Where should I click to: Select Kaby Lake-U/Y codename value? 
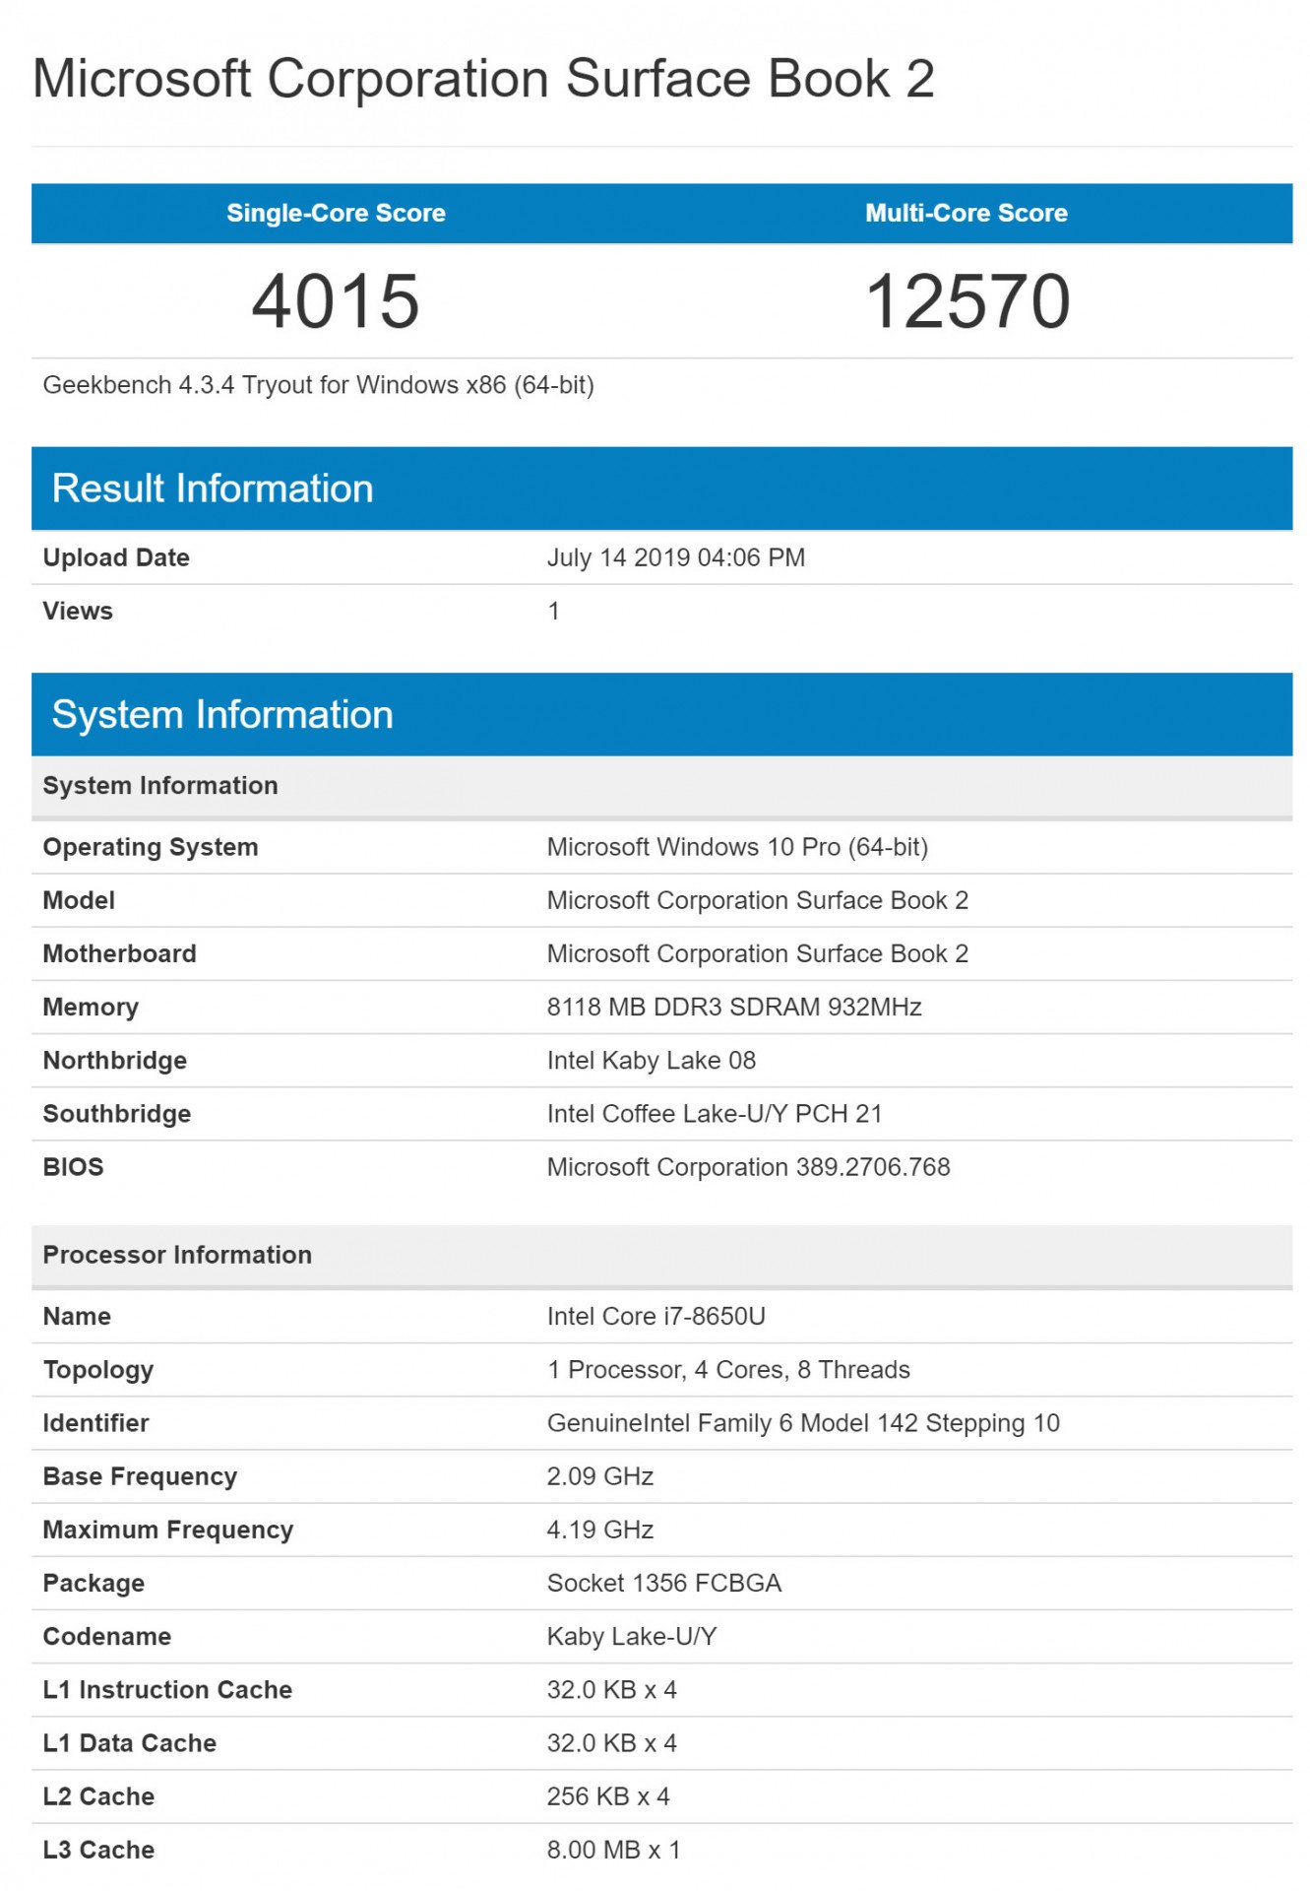click(x=632, y=1636)
